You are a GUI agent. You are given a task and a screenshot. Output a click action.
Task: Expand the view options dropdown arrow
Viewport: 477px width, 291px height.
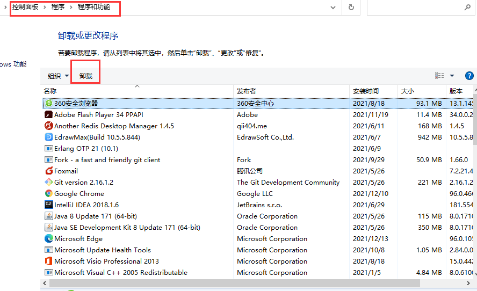coord(452,76)
